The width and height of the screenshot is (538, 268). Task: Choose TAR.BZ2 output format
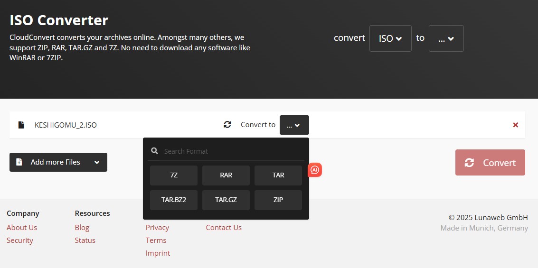pyautogui.click(x=174, y=200)
